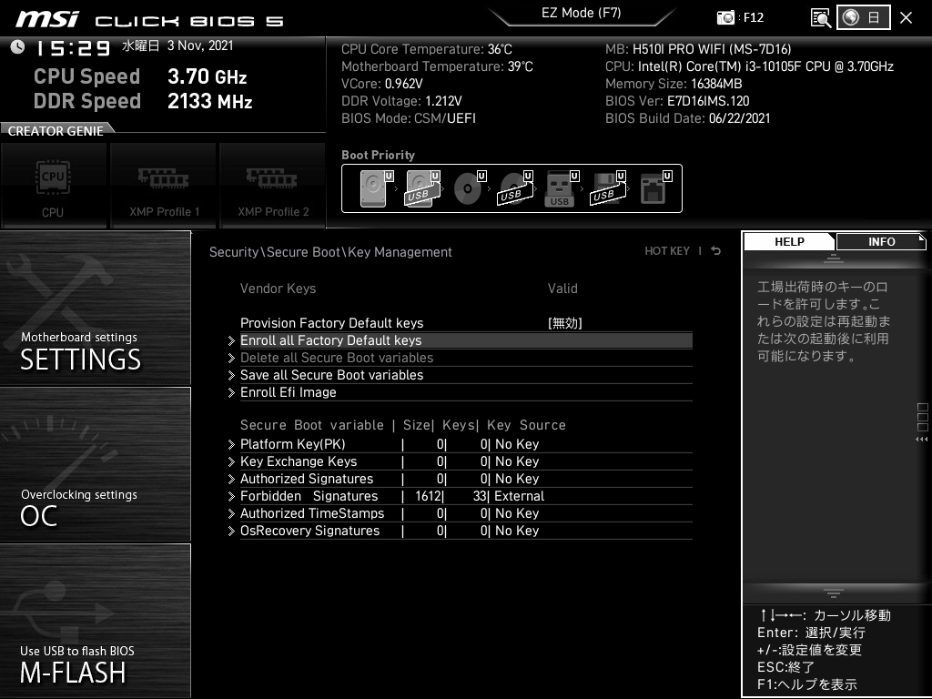
Task: Click the USB floppy boot device icon
Action: pyautogui.click(x=606, y=189)
